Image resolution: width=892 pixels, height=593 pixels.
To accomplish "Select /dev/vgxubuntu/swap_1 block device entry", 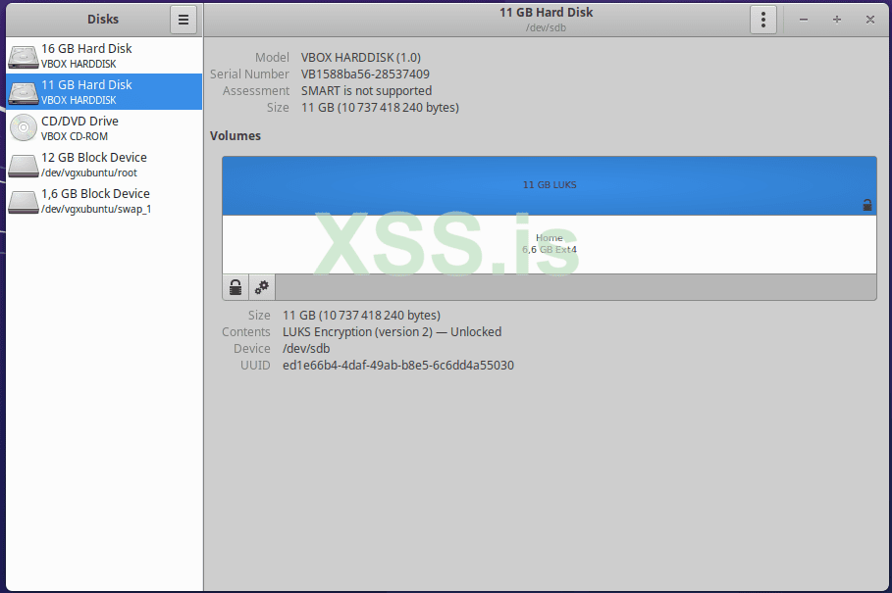I will click(x=104, y=201).
